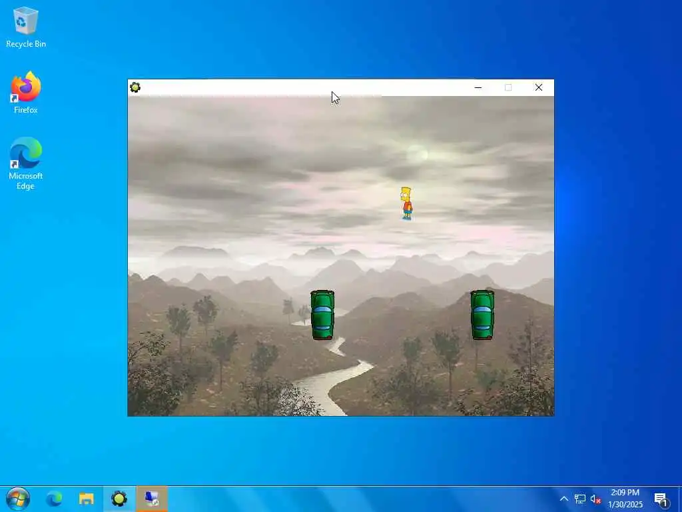Open the Windows Start menu
The height and width of the screenshot is (512, 682).
(18, 499)
